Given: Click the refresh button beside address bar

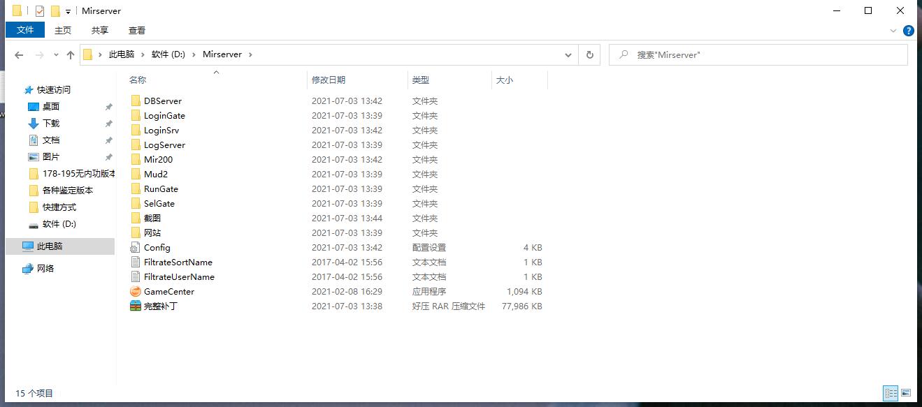Looking at the screenshot, I should (590, 54).
